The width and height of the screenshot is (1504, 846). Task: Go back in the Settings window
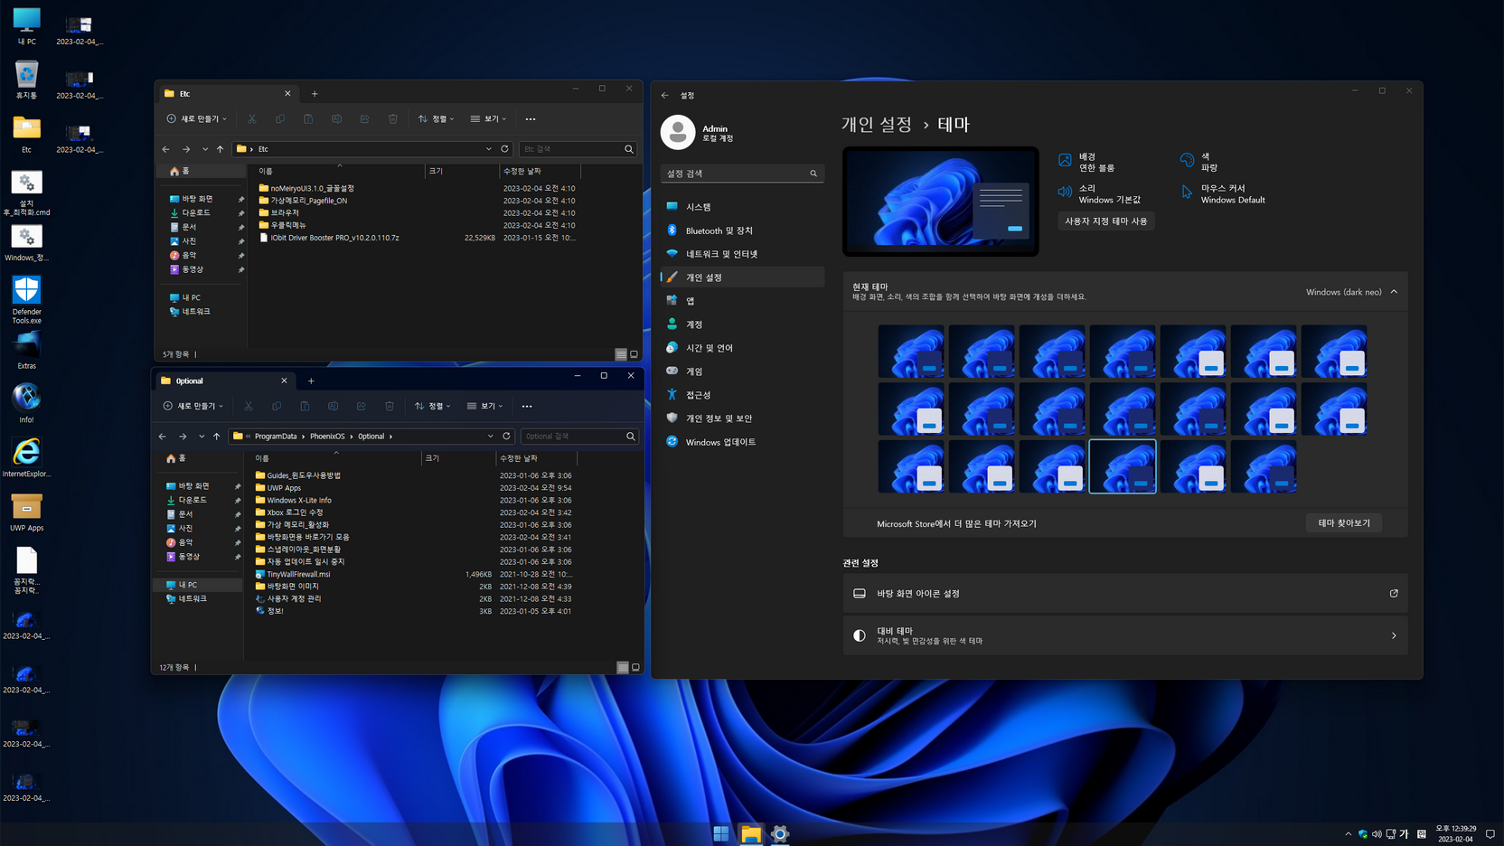[665, 95]
